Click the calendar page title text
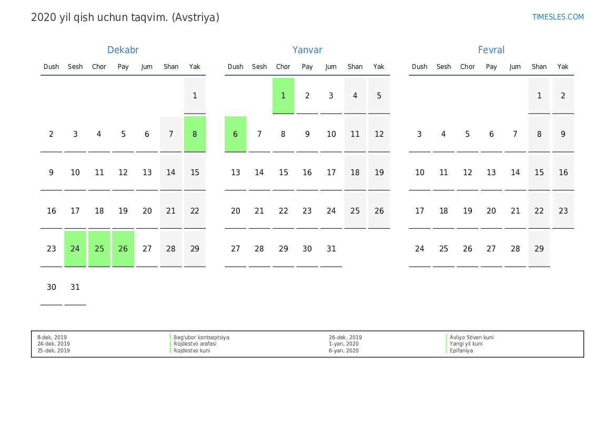This screenshot has width=615, height=435. (x=125, y=17)
